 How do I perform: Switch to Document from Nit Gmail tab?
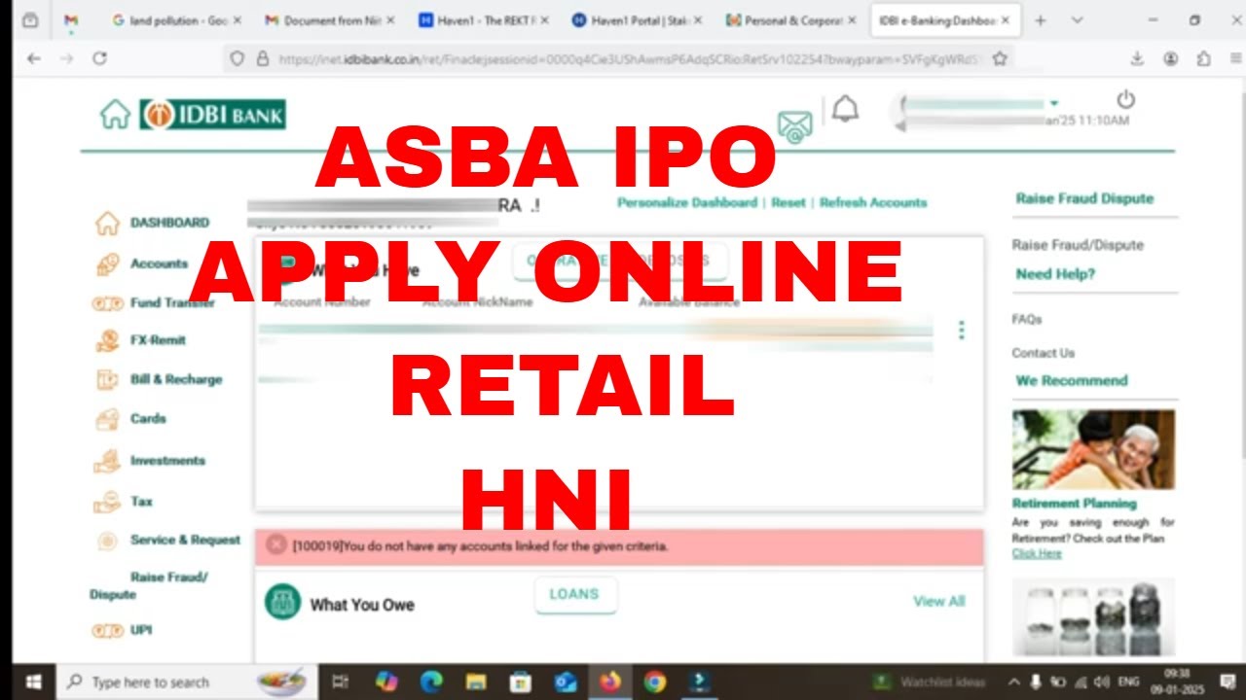pos(330,19)
